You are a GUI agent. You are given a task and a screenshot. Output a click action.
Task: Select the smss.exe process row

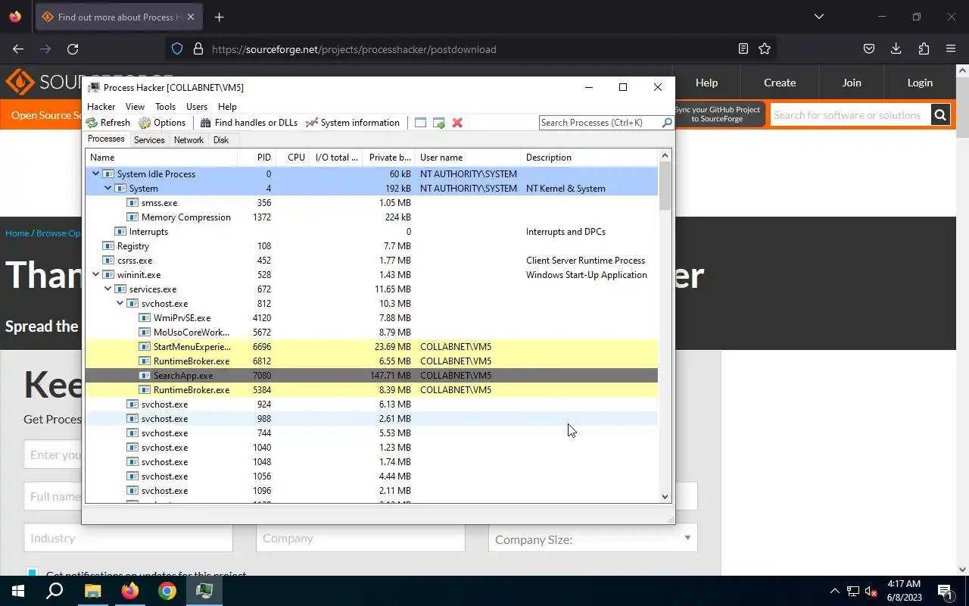371,203
